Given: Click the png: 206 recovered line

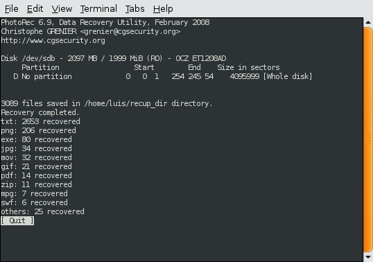Looking at the screenshot, I should (38, 130).
